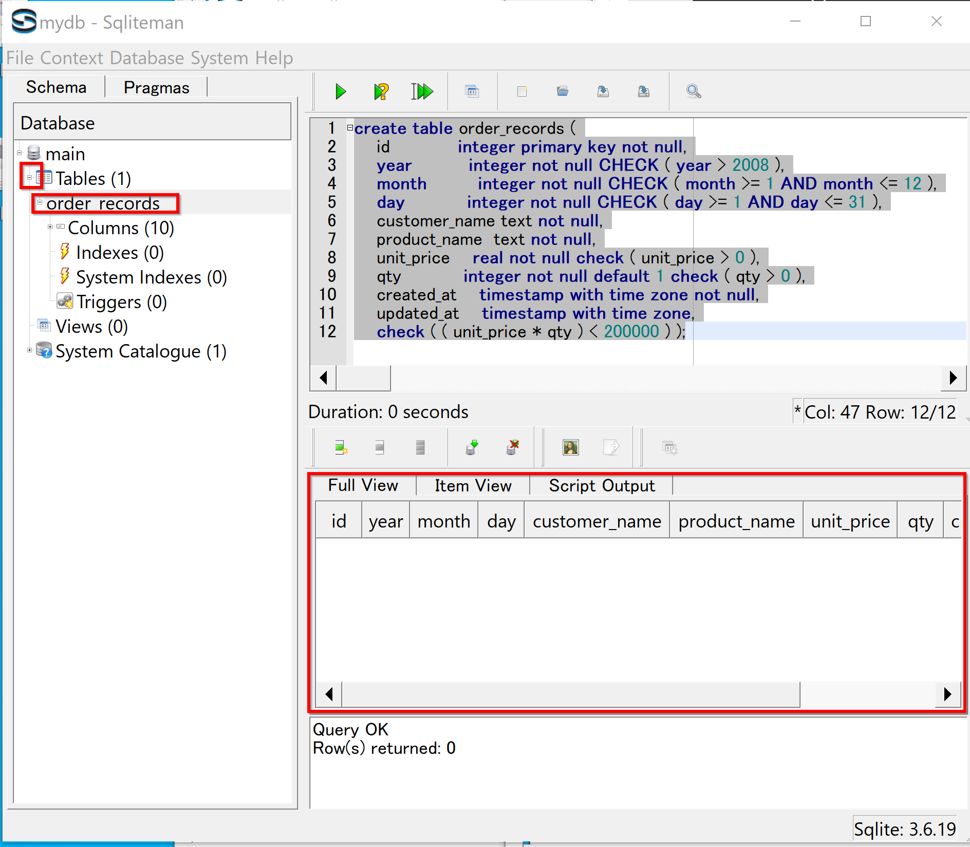Screen dimensions: 970x847
Task: Expand the System Catalogue (1) node
Action: tap(30, 350)
